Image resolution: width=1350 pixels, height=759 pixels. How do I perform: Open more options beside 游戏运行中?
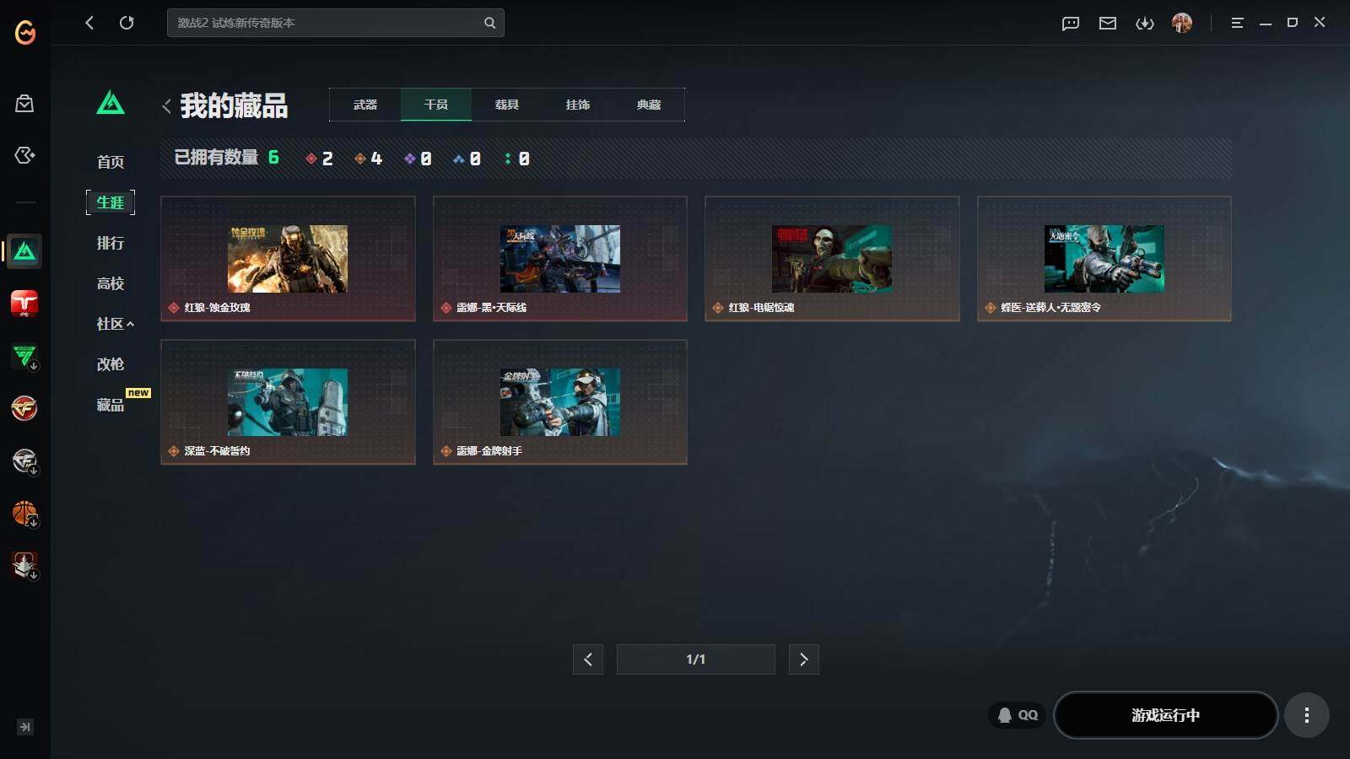(1307, 715)
